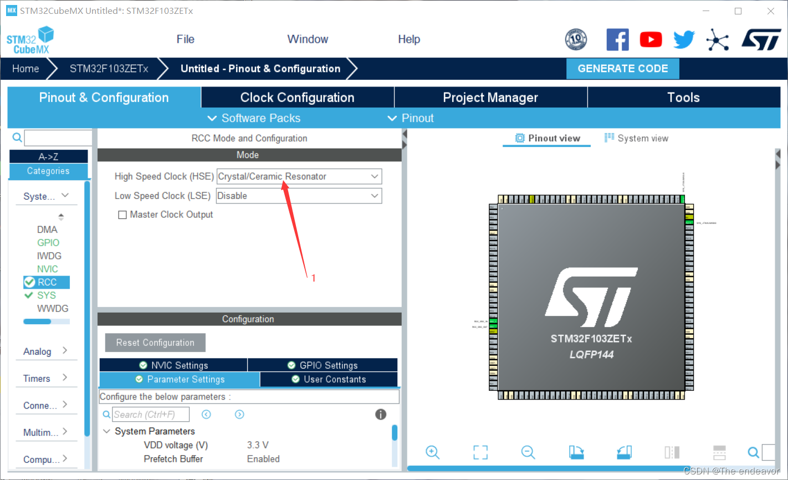788x480 pixels.
Task: Click the STM32F103ZETx breadcrumb
Action: click(x=109, y=69)
